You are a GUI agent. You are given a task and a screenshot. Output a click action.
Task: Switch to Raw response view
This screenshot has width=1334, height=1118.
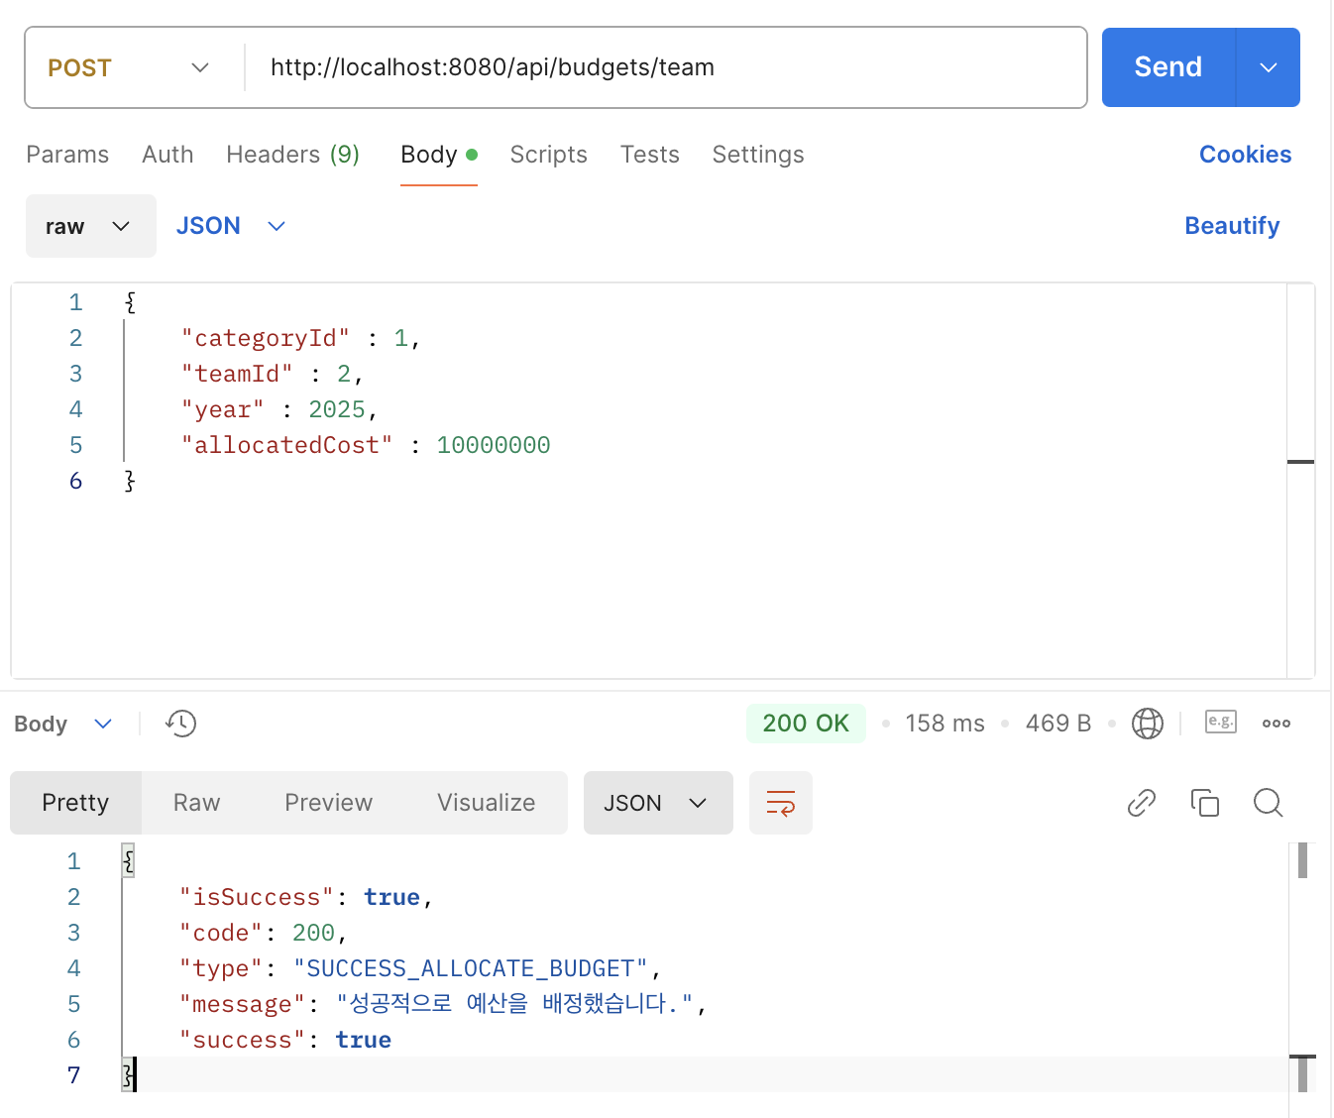pyautogui.click(x=196, y=803)
